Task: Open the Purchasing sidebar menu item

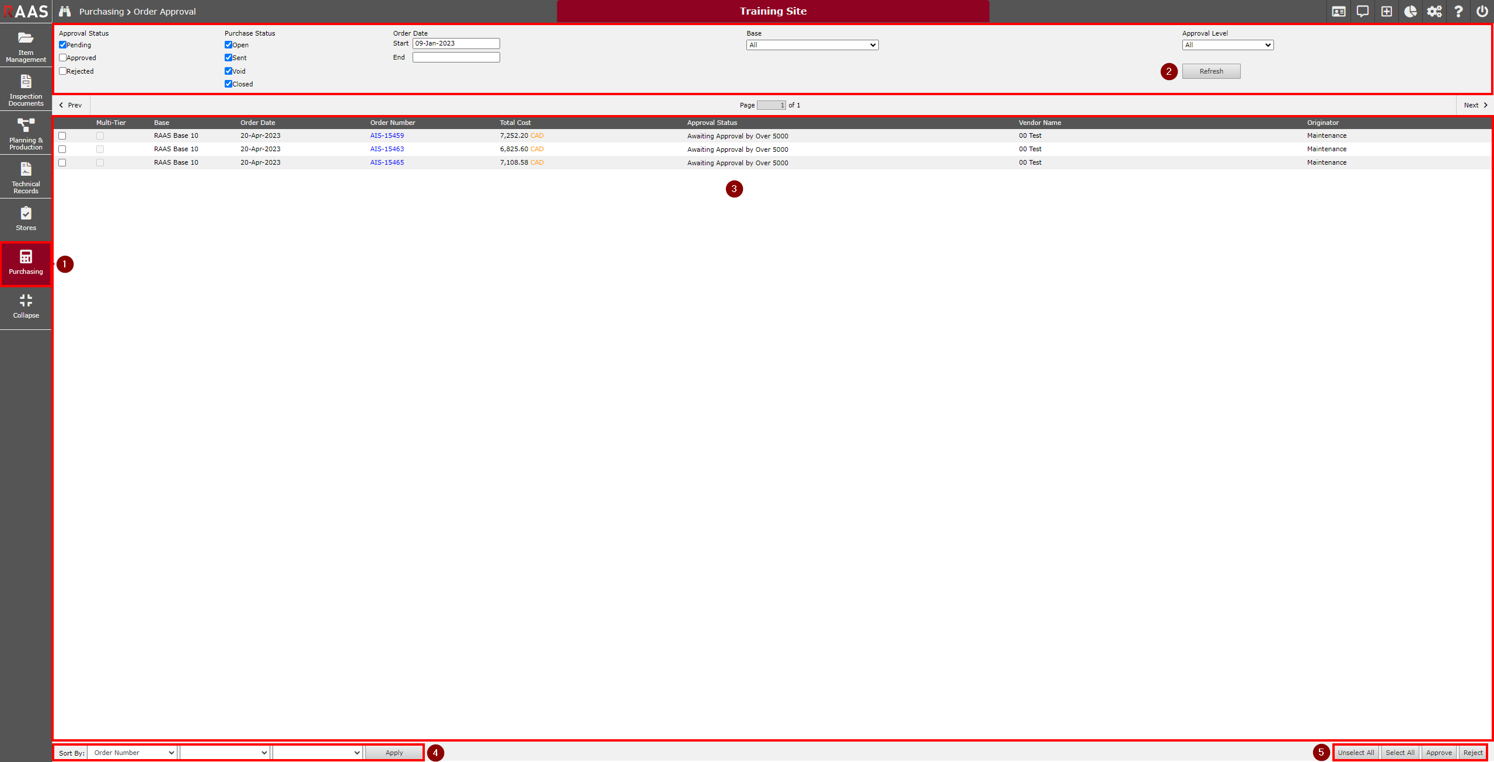Action: pos(26,263)
